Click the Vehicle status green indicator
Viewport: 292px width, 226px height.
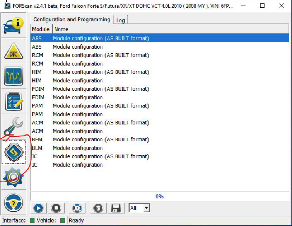click(x=63, y=221)
